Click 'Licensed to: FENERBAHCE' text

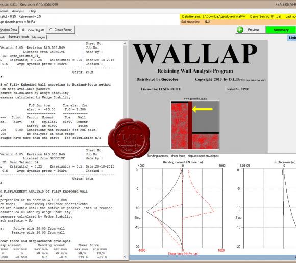(161, 89)
